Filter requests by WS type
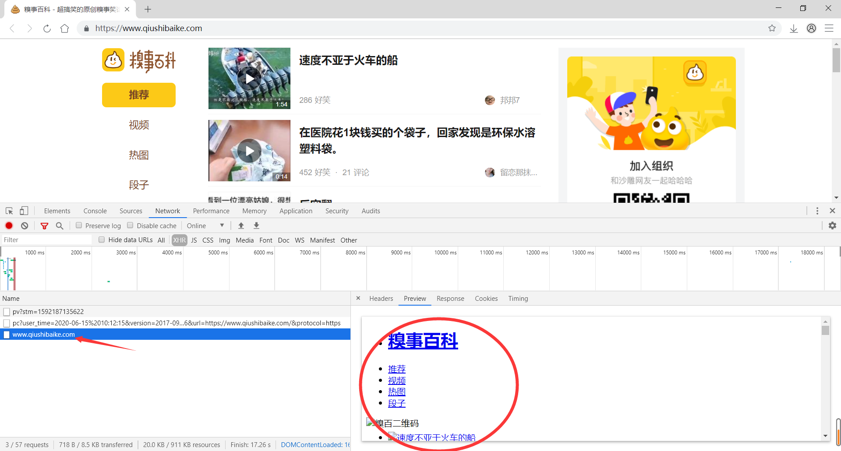 click(x=300, y=240)
